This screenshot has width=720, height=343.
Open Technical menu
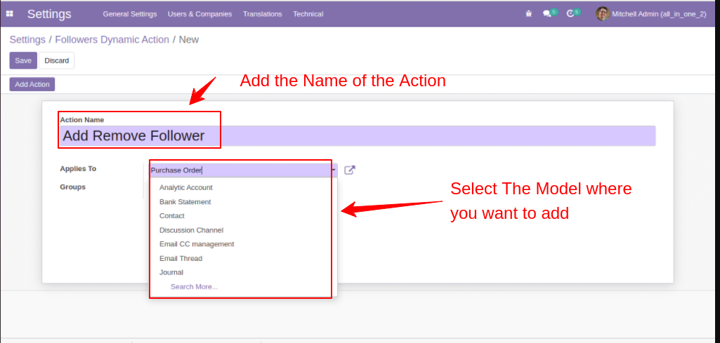308,14
